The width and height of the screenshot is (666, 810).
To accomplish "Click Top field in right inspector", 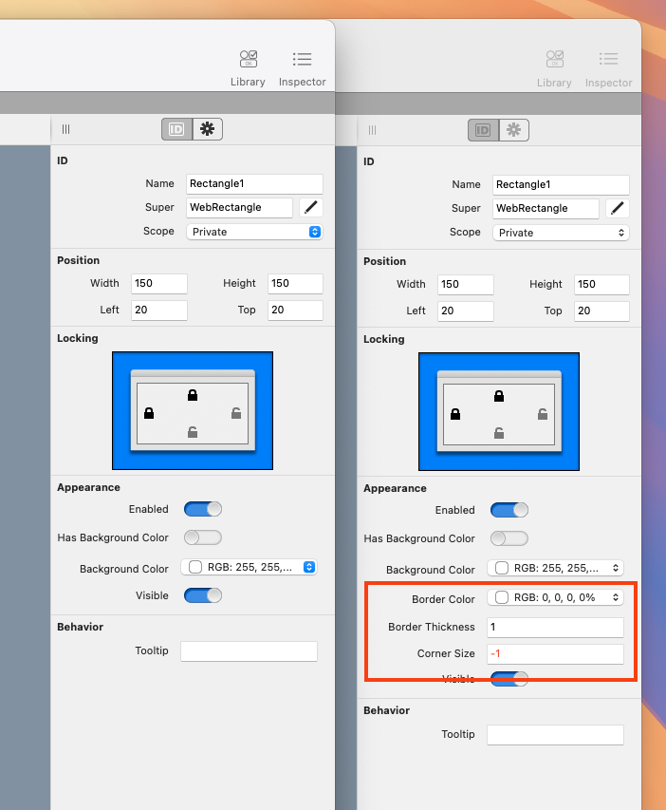I will (x=601, y=311).
